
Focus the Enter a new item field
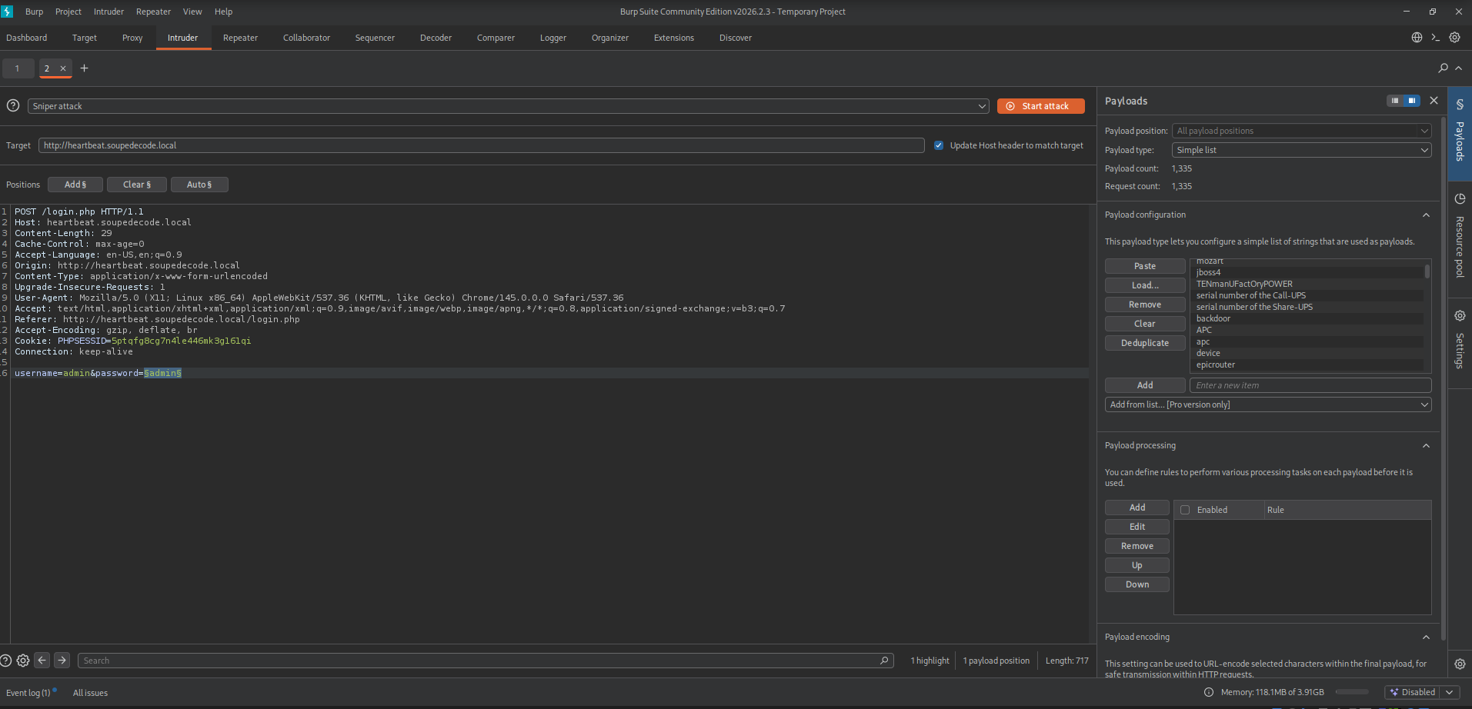[x=1310, y=385]
